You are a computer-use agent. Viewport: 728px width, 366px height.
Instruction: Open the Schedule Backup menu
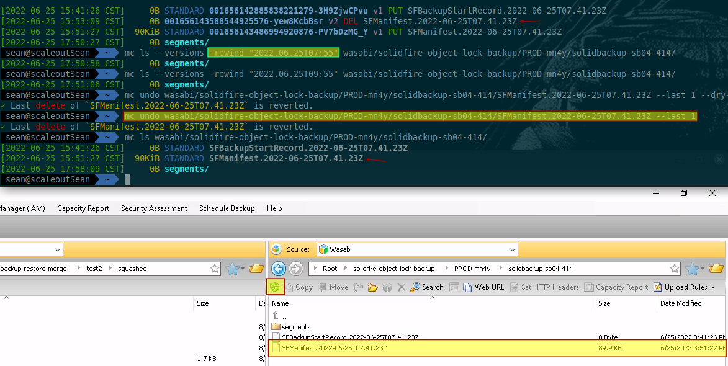pos(227,208)
